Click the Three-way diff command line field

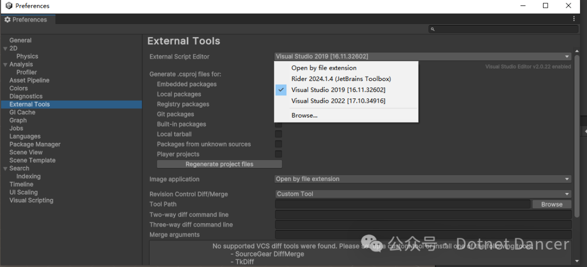(x=423, y=225)
